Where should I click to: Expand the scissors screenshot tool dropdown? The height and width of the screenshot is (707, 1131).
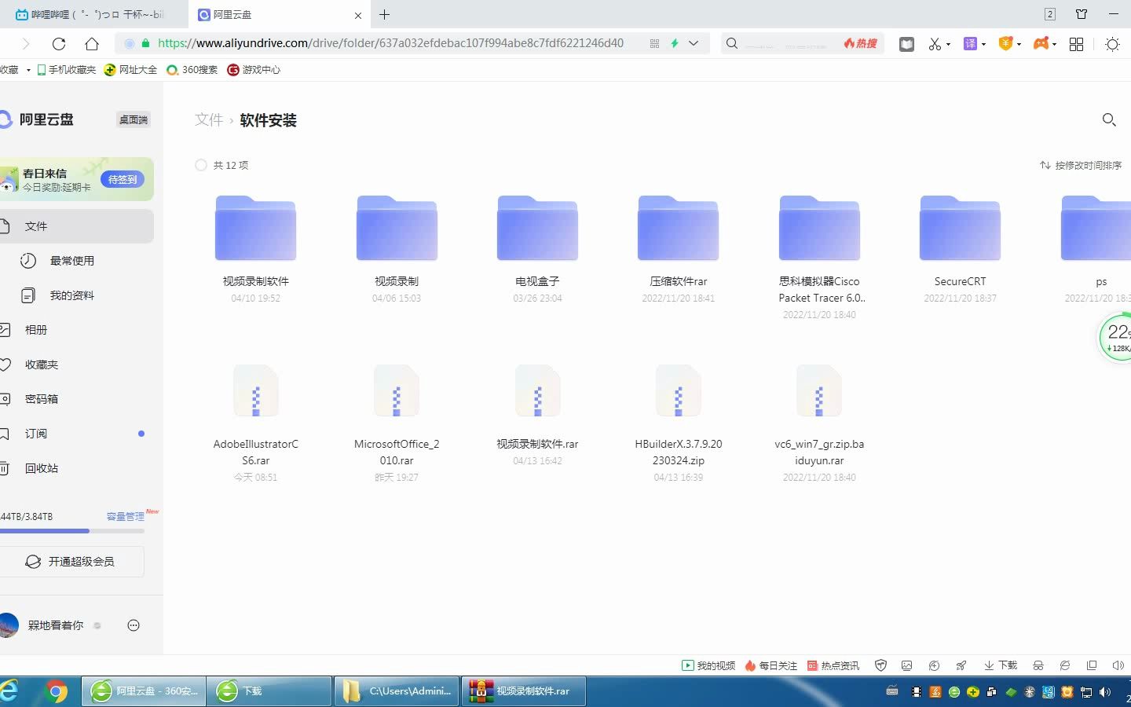pyautogui.click(x=949, y=44)
